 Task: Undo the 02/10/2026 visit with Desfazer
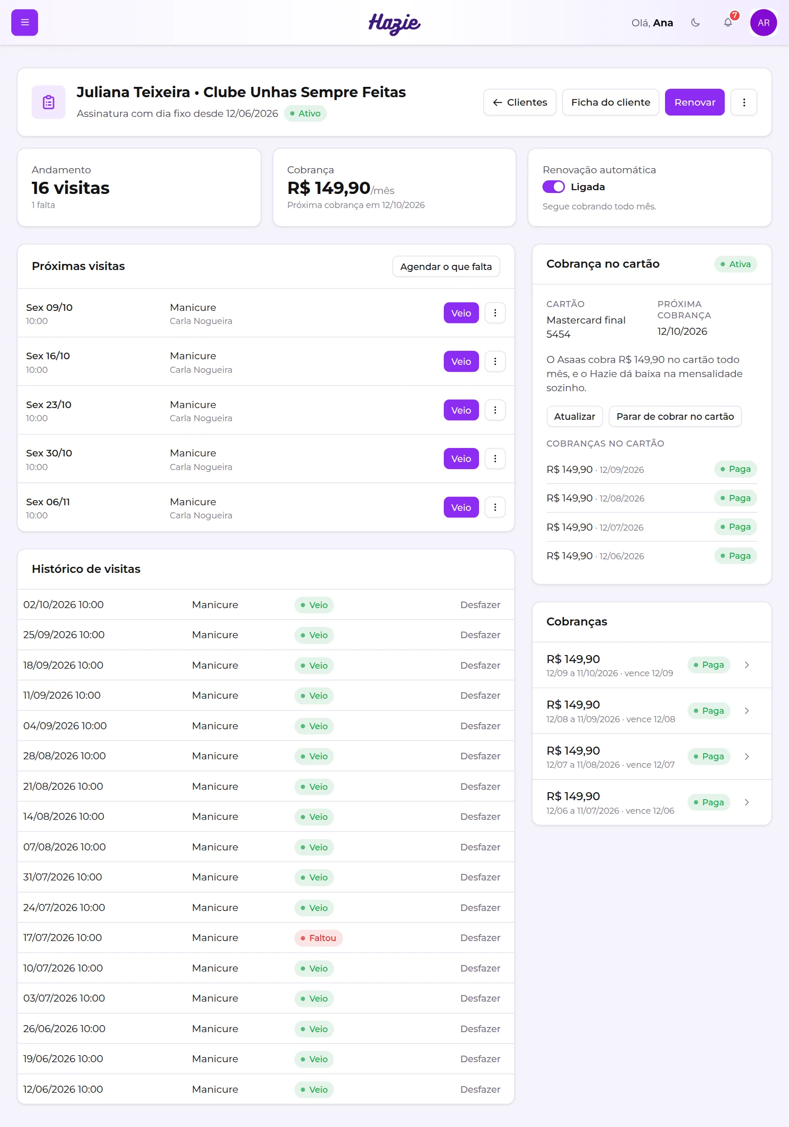(480, 605)
